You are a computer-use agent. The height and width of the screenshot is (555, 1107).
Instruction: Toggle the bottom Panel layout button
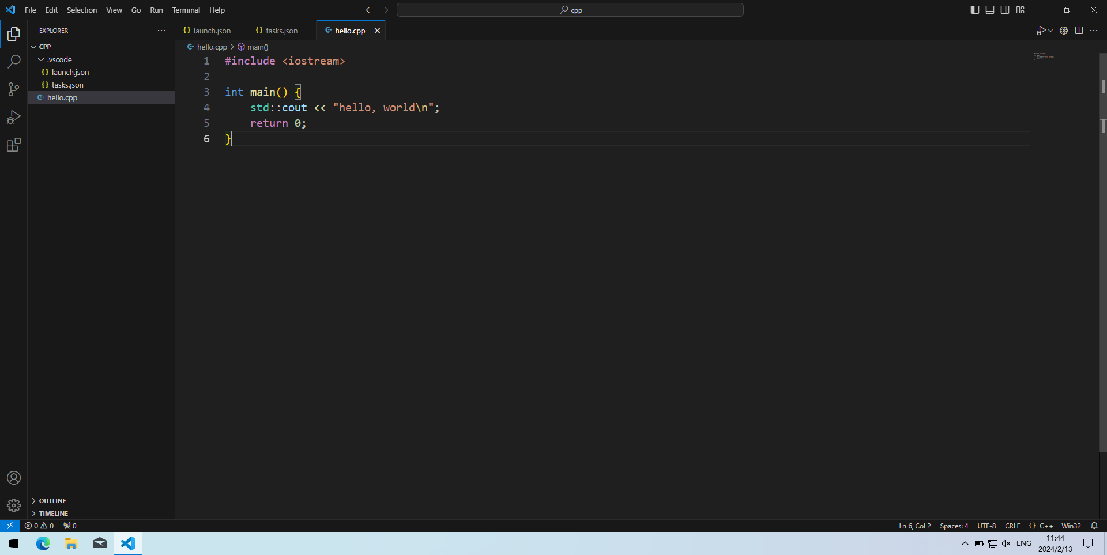tap(990, 10)
